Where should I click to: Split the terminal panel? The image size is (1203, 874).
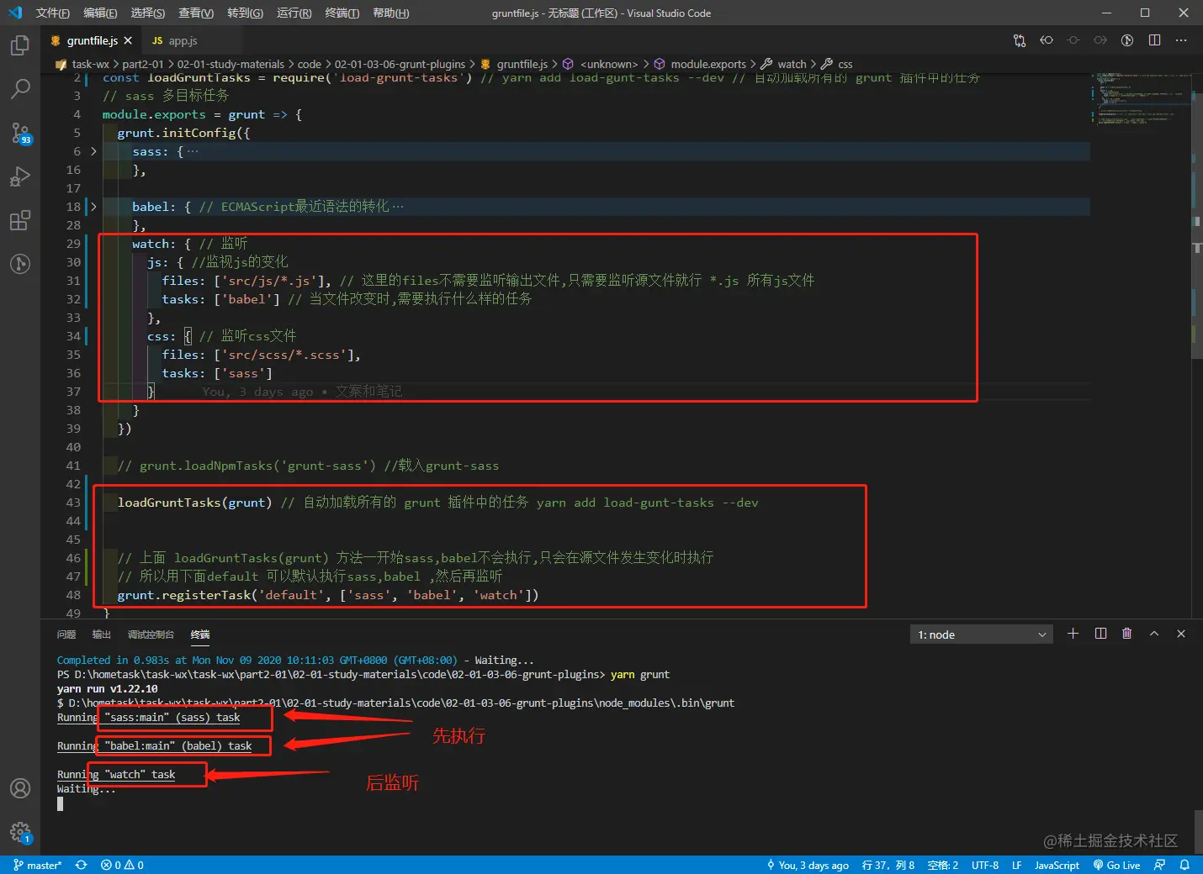[x=1100, y=634]
